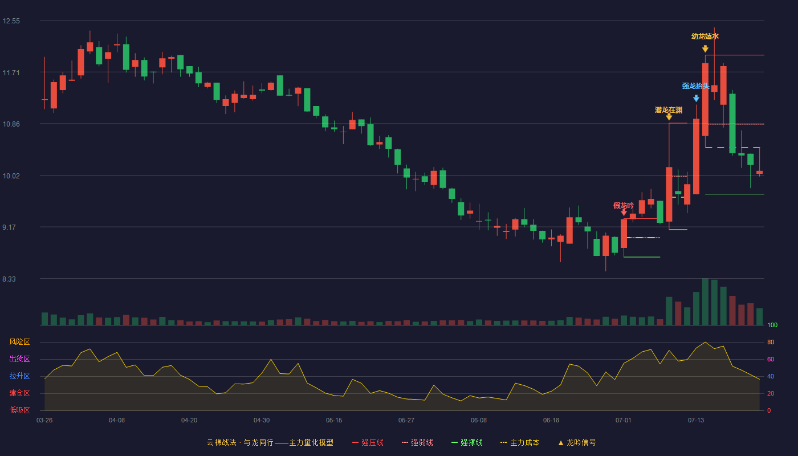The height and width of the screenshot is (456, 798).
Task: Click the legend title 云梯战法 · 与龙同行——主力量化模型
Action: [270, 442]
